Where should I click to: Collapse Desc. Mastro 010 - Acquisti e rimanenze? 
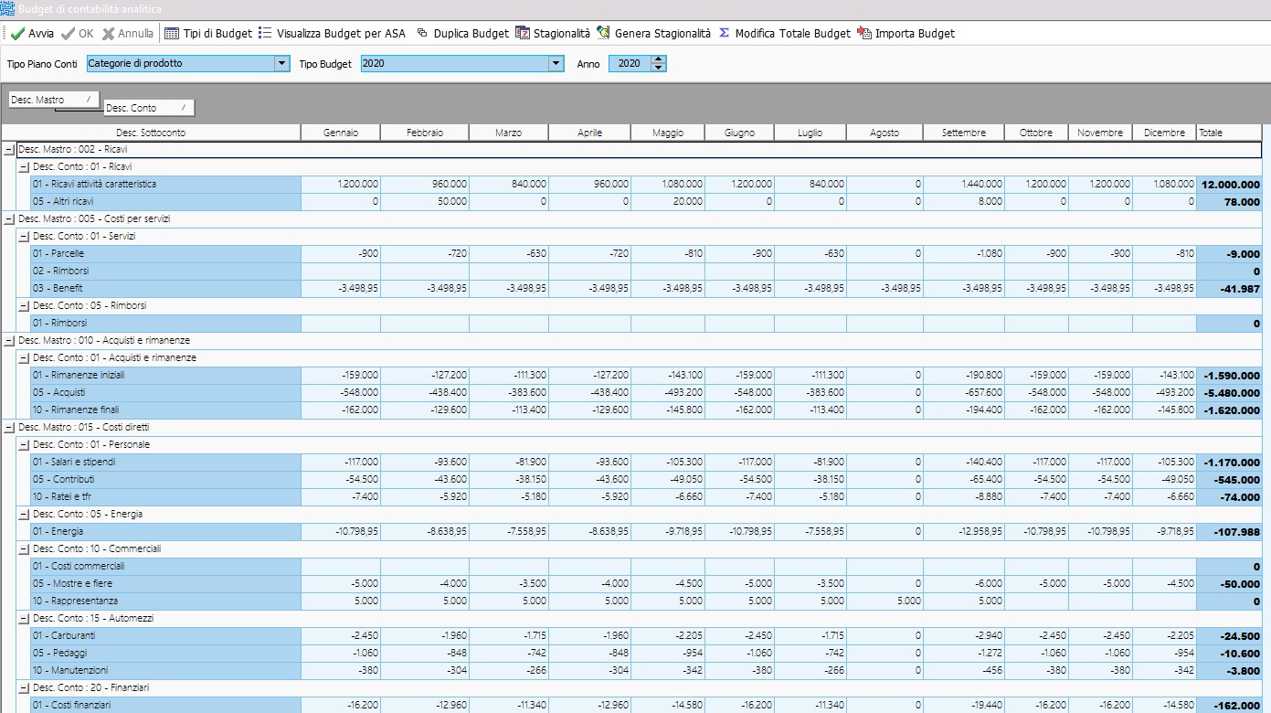(x=9, y=340)
